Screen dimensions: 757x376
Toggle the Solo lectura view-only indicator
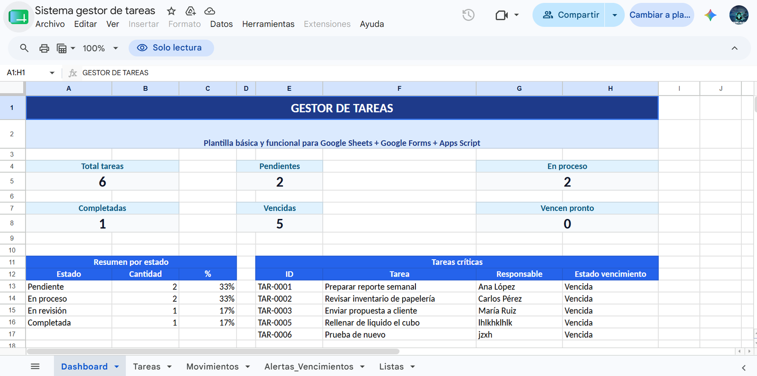tap(171, 48)
